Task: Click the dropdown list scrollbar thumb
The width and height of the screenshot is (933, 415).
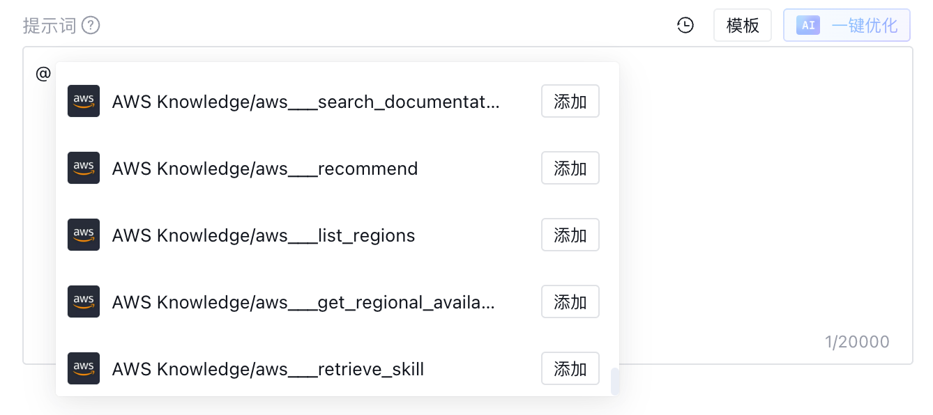Action: (x=615, y=382)
